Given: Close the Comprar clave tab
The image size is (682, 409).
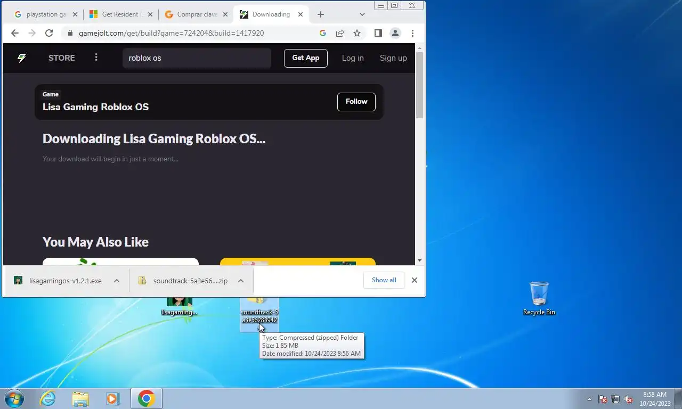Looking at the screenshot, I should point(225,14).
